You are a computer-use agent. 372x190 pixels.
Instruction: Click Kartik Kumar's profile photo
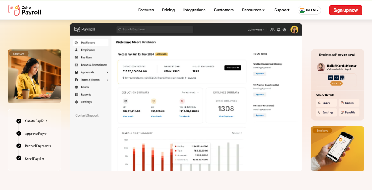[321, 67]
